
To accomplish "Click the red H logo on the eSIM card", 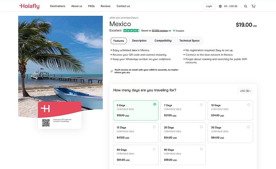I will 46,109.
